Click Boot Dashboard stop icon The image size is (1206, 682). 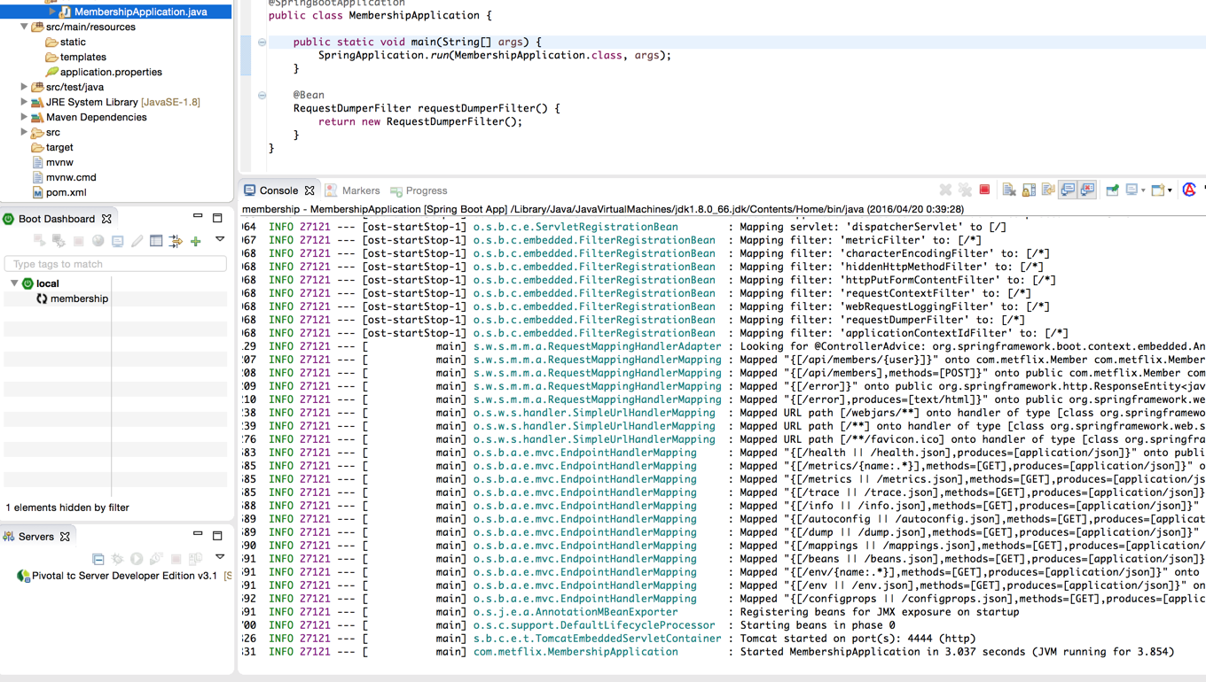point(78,241)
